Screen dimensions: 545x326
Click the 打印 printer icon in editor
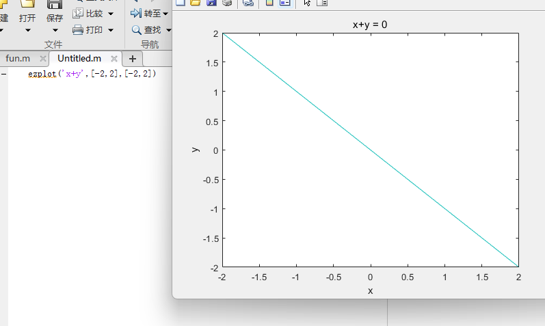(78, 30)
